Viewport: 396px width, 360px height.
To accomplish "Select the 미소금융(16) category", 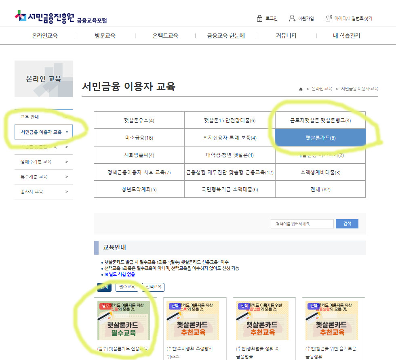I will 139,138.
